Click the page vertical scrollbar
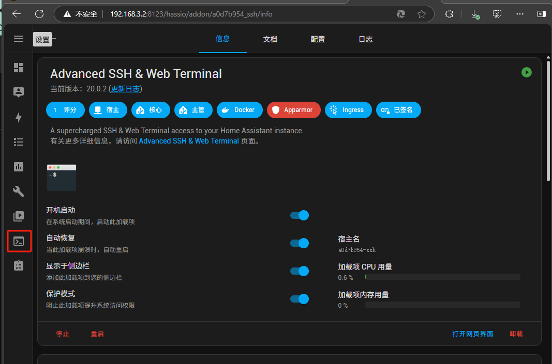 pyautogui.click(x=548, y=119)
